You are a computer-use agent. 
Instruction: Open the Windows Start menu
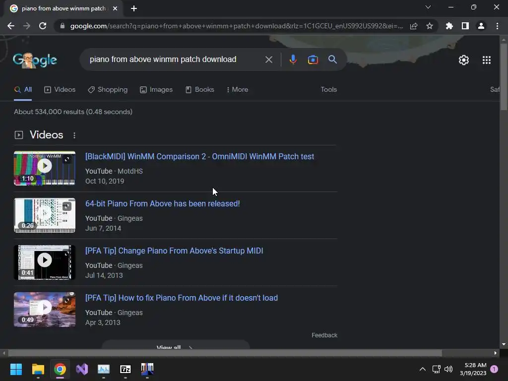coord(16,369)
